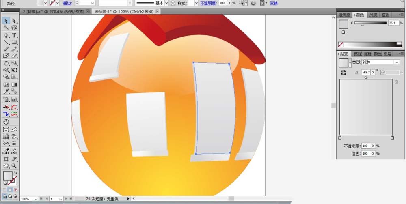The width and height of the screenshot is (406, 204).
Task: Select the Selection (black arrow) tool
Action: (x=6, y=21)
